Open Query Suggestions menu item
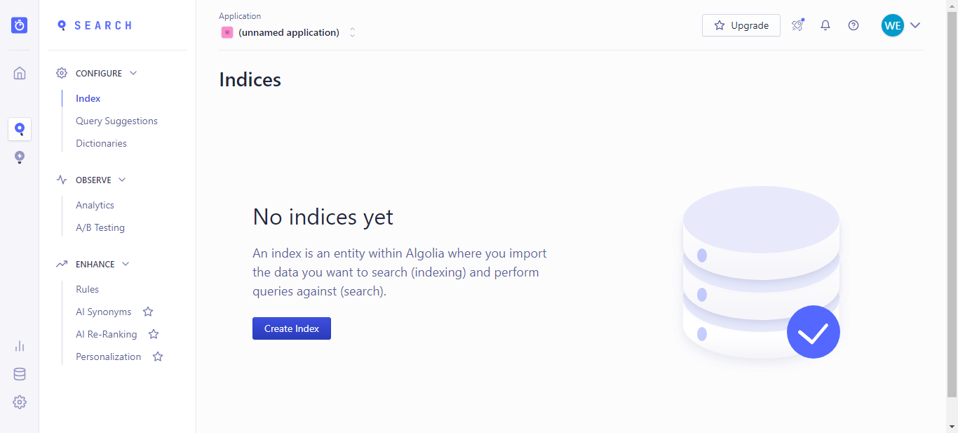The image size is (958, 433). (x=116, y=121)
